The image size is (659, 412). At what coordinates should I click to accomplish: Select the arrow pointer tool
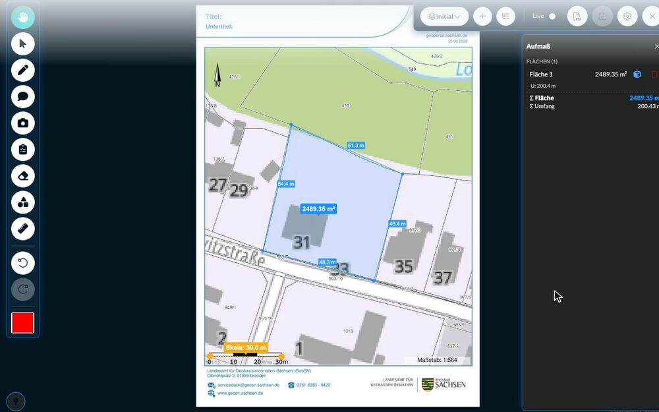pyautogui.click(x=22, y=44)
